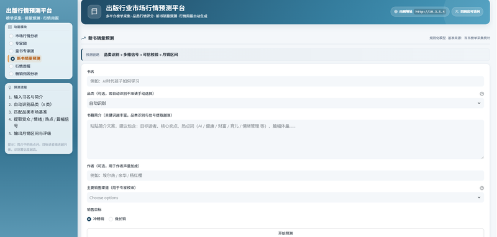Viewport: 497px width, 237px height.
Task: Click the 局域网可访问 badge
Action: pyautogui.click(x=468, y=12)
